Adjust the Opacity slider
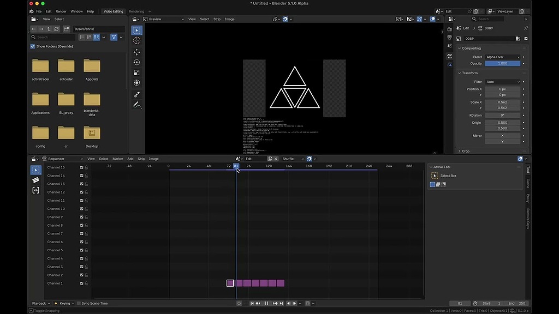This screenshot has height=314, width=559. (x=502, y=63)
